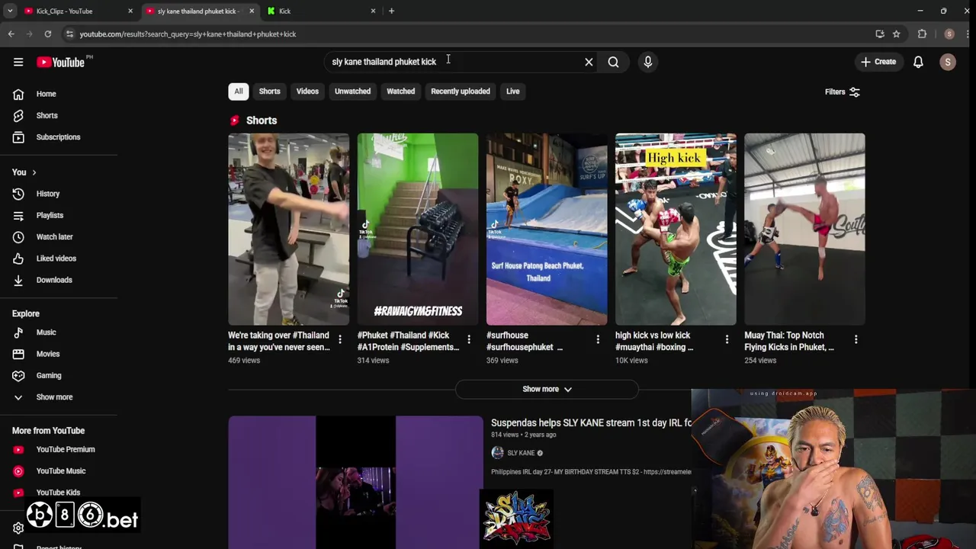The height and width of the screenshot is (549, 976).
Task: Click the browser address bar
Action: [469, 34]
